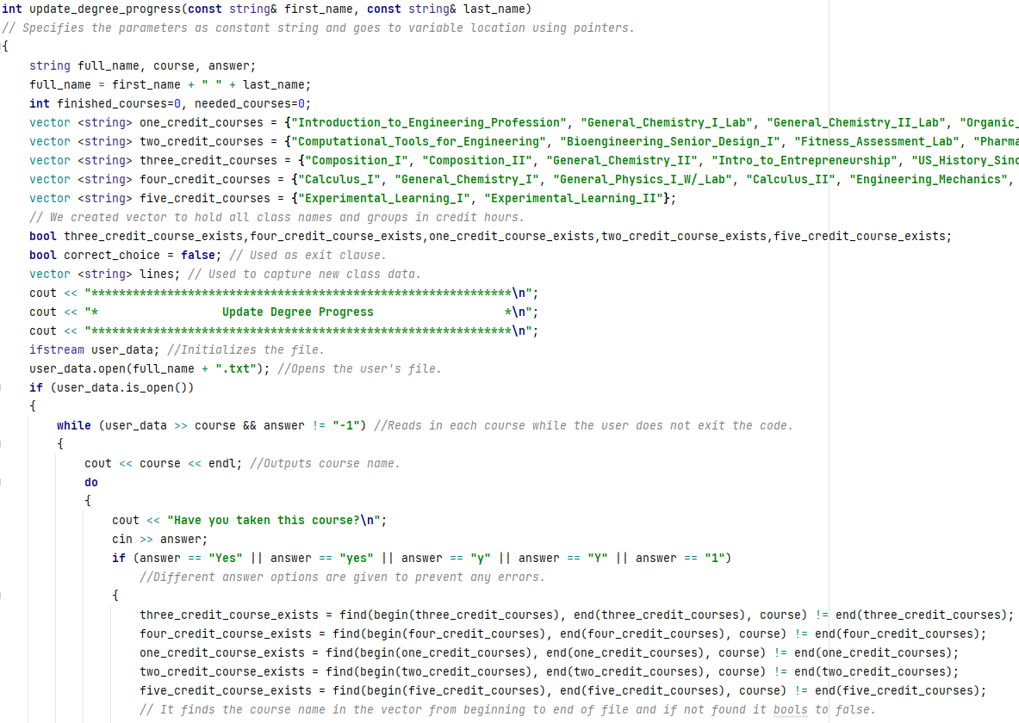Click the string "Fitness_Assessment_Lab"
Image resolution: width=1019 pixels, height=723 pixels.
point(876,141)
